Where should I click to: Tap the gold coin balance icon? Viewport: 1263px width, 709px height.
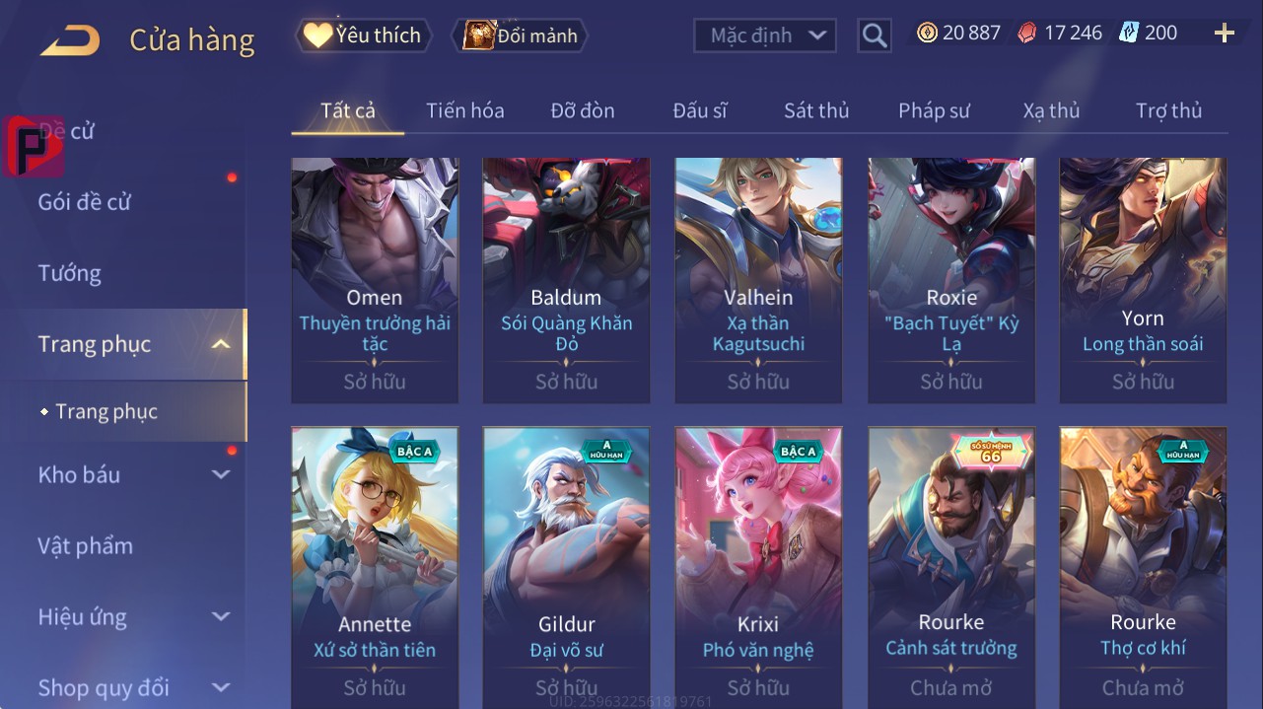(927, 34)
